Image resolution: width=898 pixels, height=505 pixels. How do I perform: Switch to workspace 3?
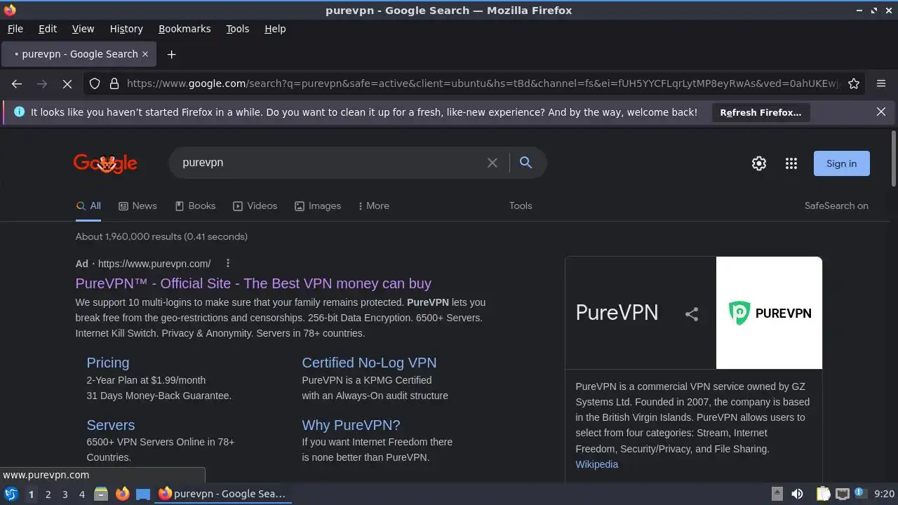pos(65,494)
